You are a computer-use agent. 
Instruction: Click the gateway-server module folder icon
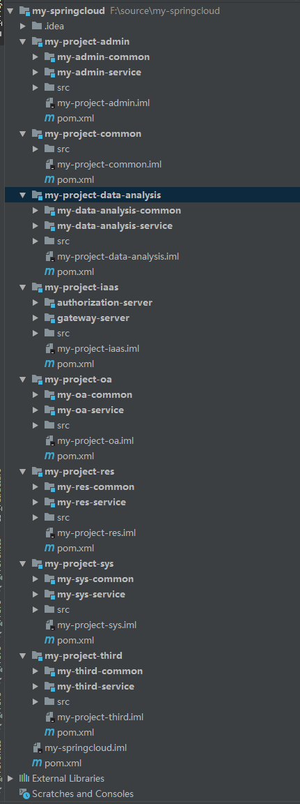(49, 318)
